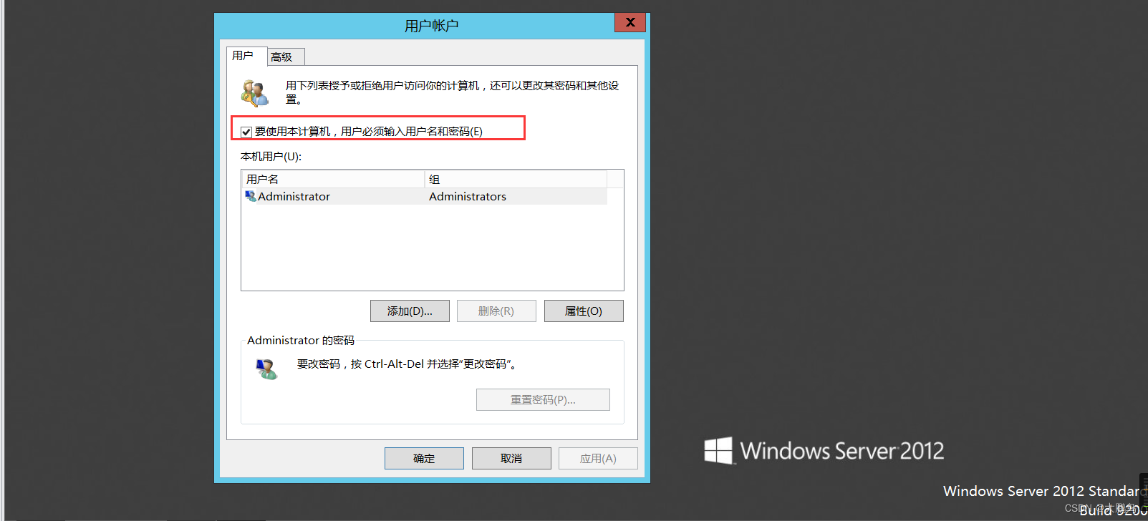Click the 用户帐户 title bar text

pyautogui.click(x=431, y=26)
